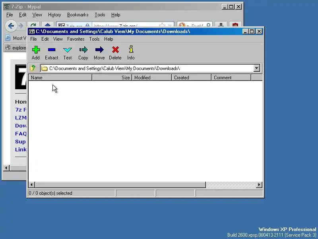318x239 pixels.
Task: Open the 7-Zip Help menu
Action: [x=109, y=39]
